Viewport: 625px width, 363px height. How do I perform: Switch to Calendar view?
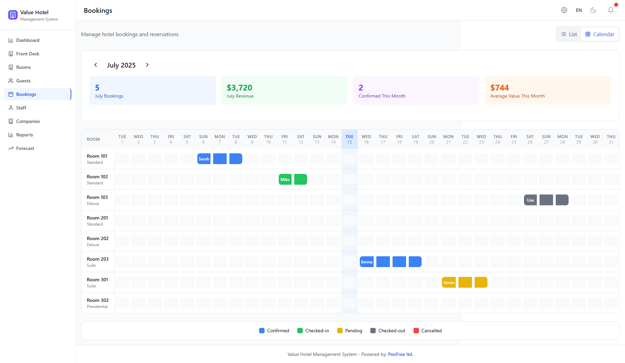pyautogui.click(x=600, y=34)
